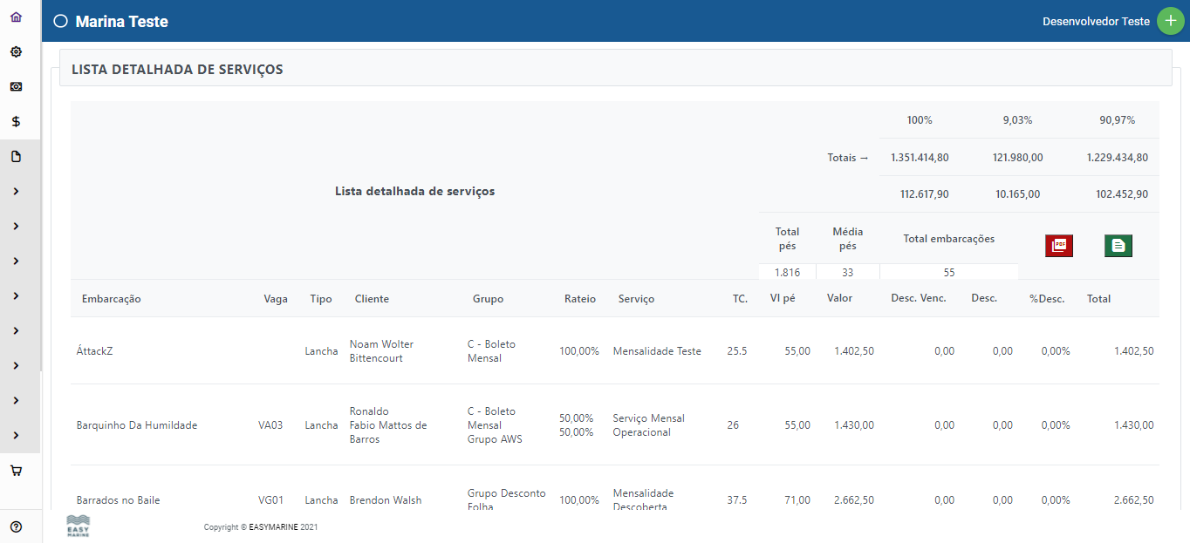
Task: Click the green plus button in header
Action: [x=1170, y=20]
